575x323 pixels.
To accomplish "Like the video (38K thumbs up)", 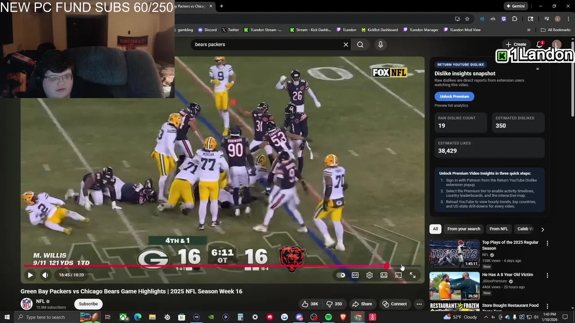I will tap(310, 304).
